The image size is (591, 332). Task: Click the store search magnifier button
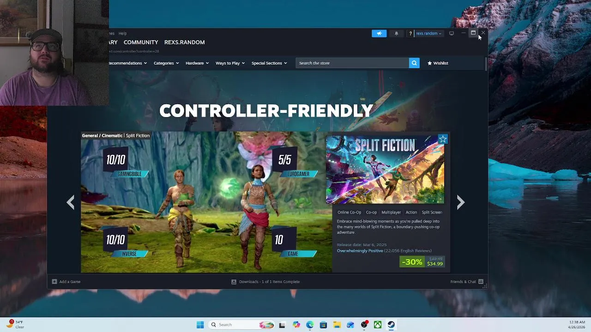click(x=414, y=63)
